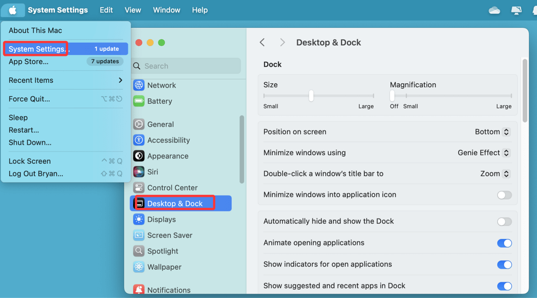Image resolution: width=537 pixels, height=298 pixels.
Task: Click the Appearance icon in sidebar
Action: (x=139, y=156)
